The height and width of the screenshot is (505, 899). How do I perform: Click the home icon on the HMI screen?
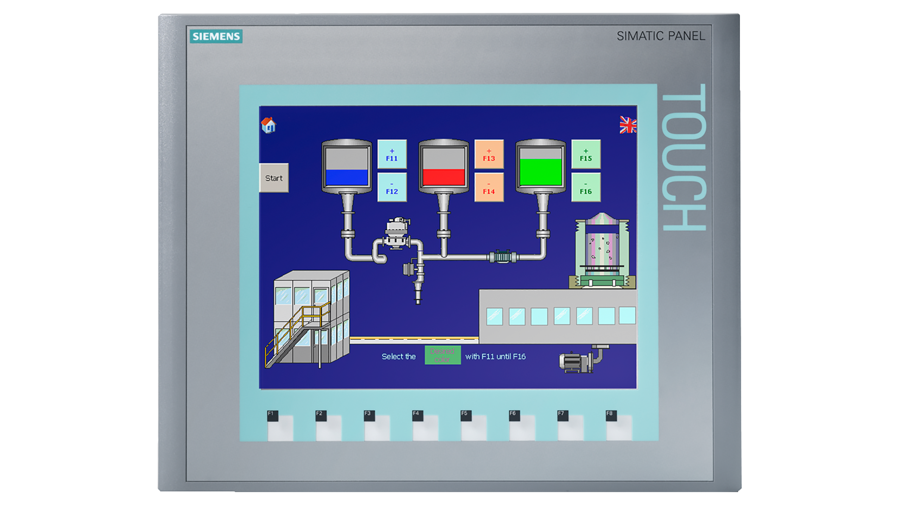[x=268, y=125]
